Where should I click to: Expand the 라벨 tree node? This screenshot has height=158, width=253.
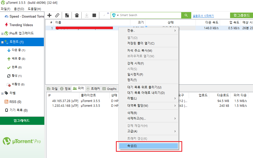coord(2,93)
